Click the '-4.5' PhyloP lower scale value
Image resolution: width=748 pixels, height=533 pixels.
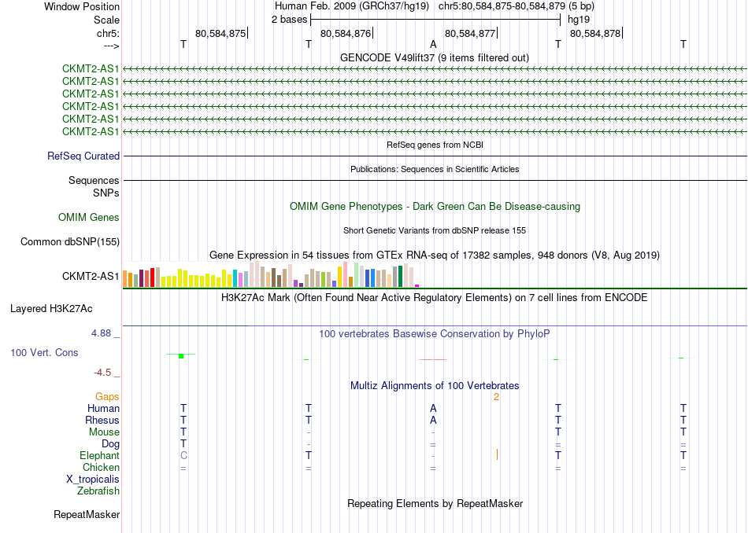(x=102, y=373)
